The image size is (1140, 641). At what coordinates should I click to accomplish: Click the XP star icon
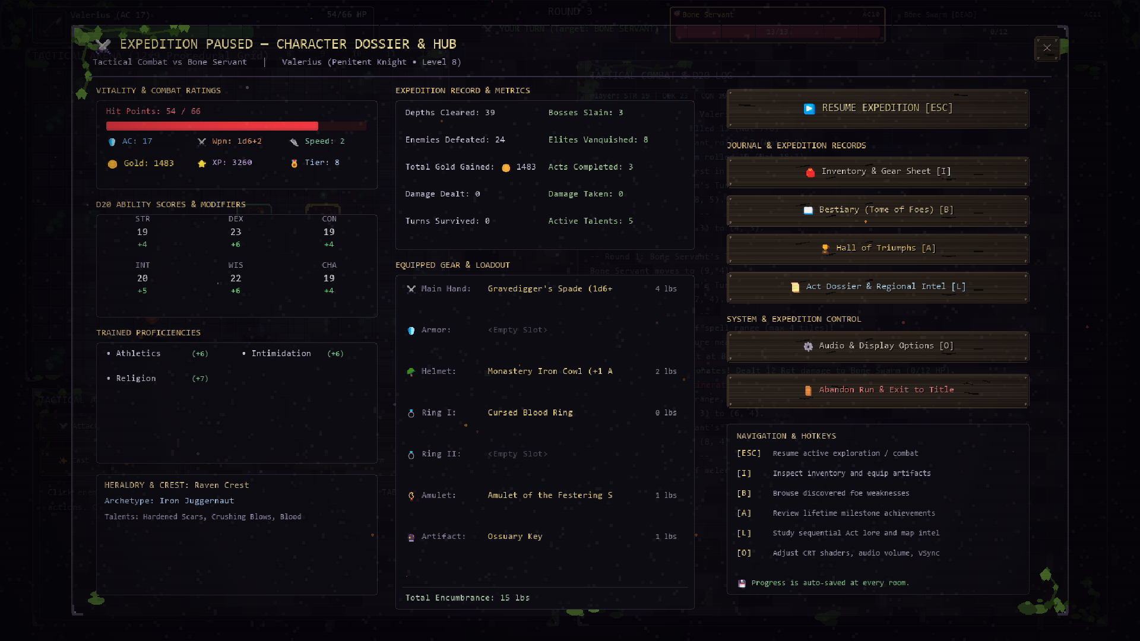(202, 163)
